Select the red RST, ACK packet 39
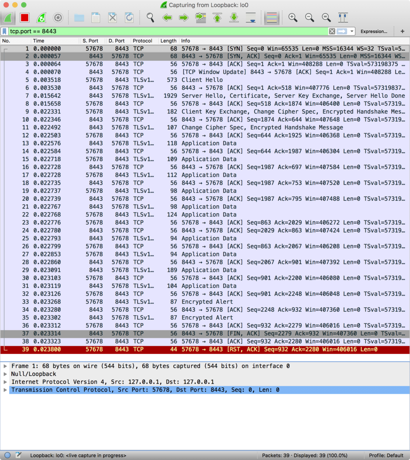Image resolution: width=410 pixels, height=460 pixels. click(205, 349)
